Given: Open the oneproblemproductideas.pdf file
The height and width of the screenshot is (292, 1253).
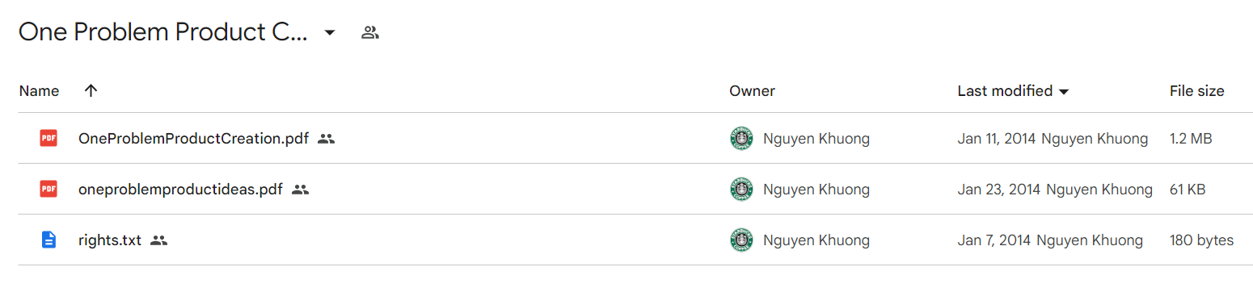Looking at the screenshot, I should (180, 190).
